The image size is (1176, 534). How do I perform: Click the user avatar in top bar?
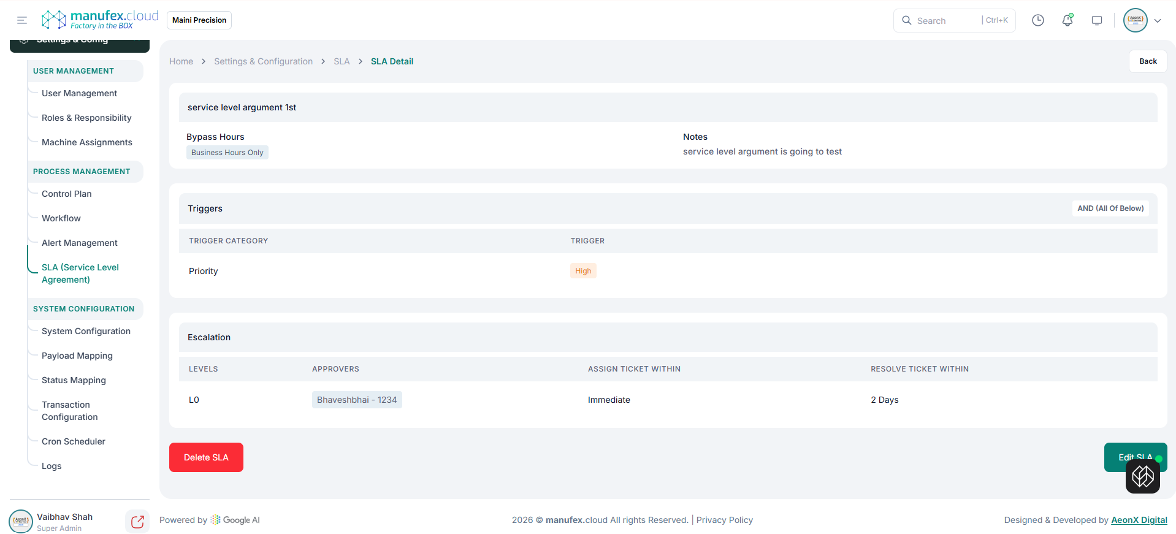point(1135,20)
